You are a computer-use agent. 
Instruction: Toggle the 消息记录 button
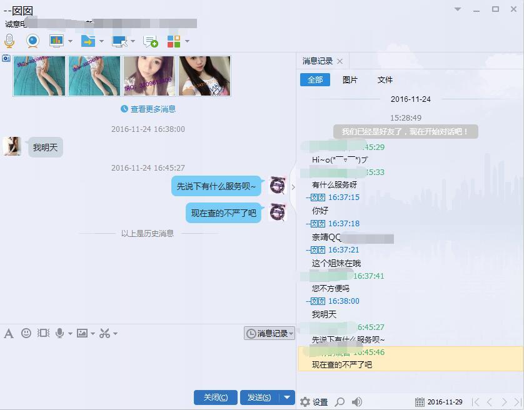pyautogui.click(x=270, y=333)
